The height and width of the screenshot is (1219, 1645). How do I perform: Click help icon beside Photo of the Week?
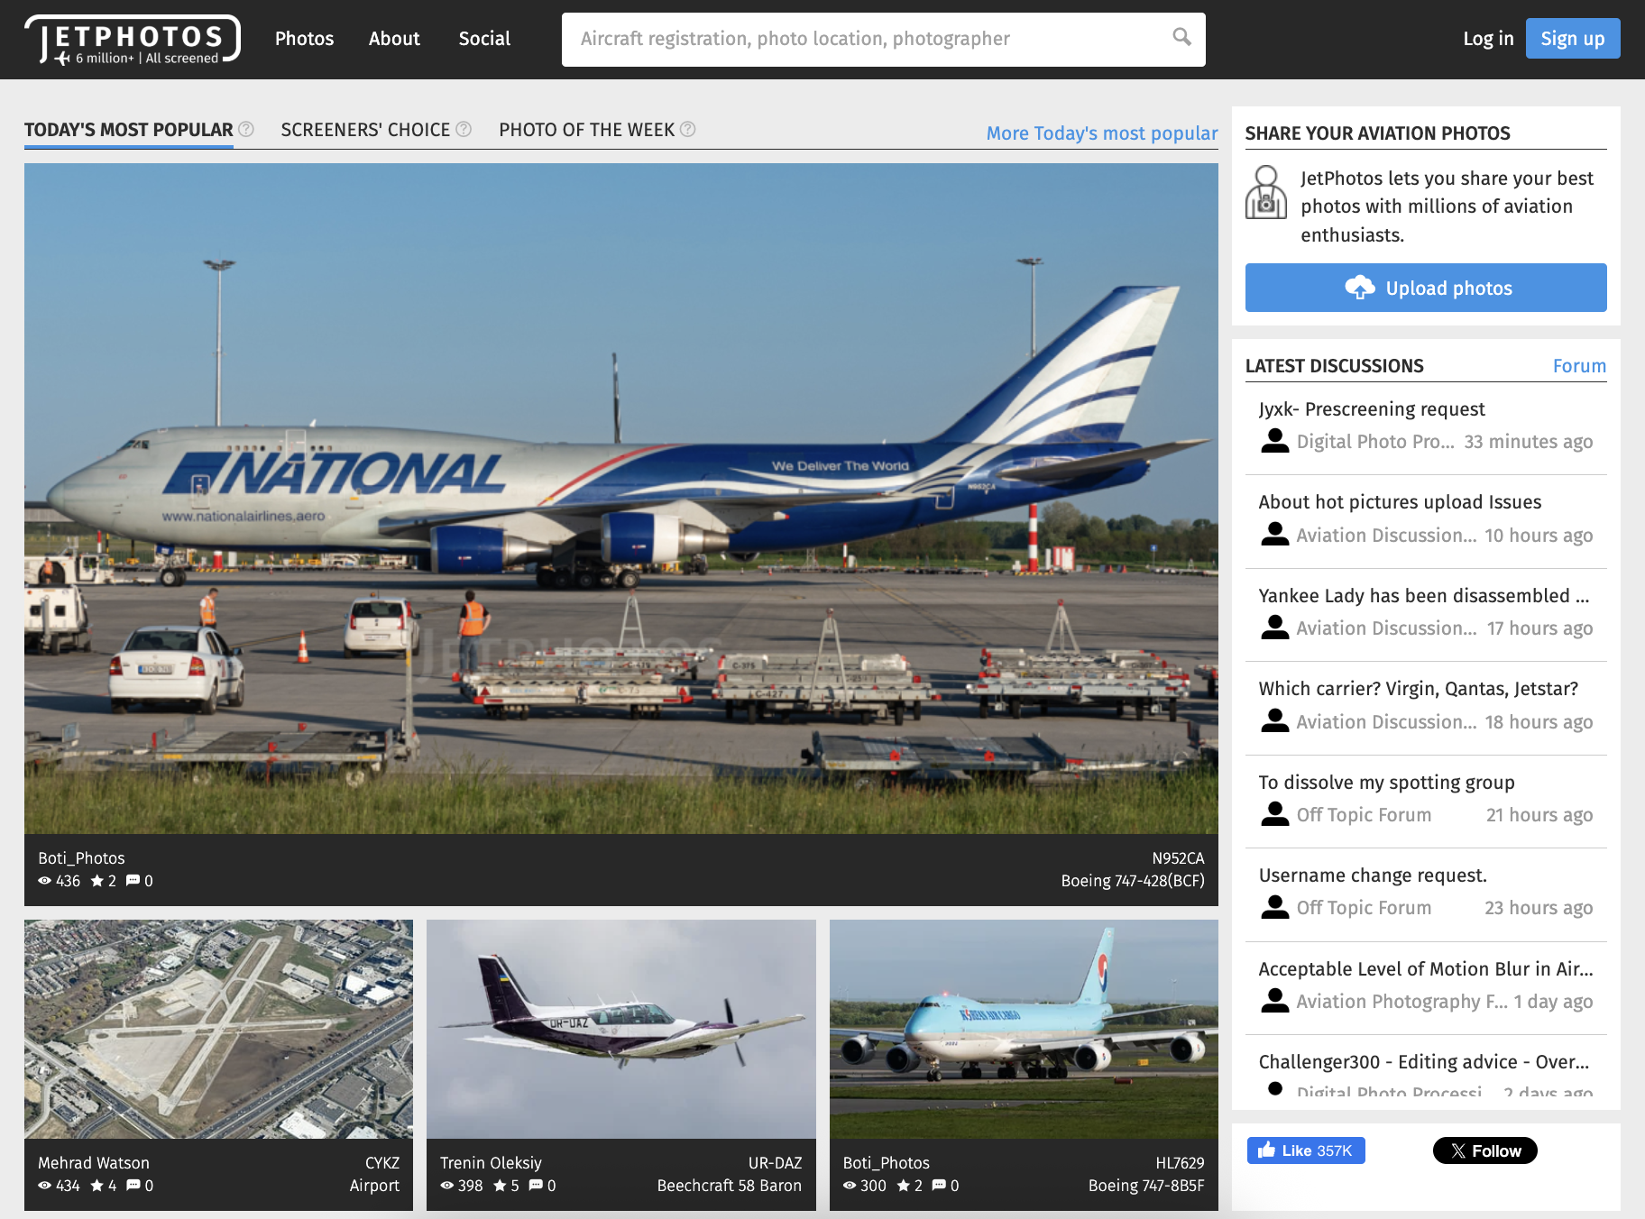(x=687, y=129)
